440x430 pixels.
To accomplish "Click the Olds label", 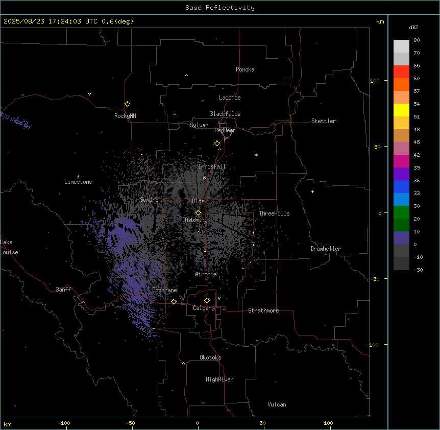I will [x=198, y=201].
